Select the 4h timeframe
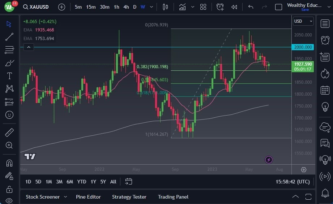 click(126, 7)
